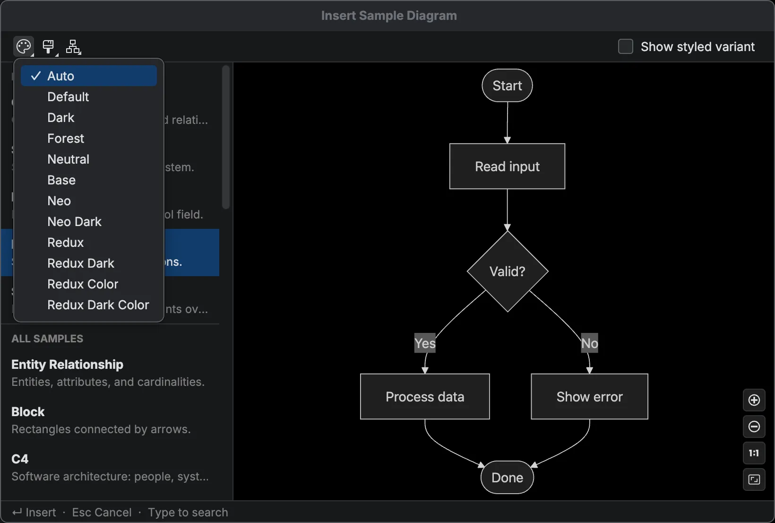Click the Esc Cancel hint in the footer
Viewport: 775px width, 523px height.
point(102,513)
